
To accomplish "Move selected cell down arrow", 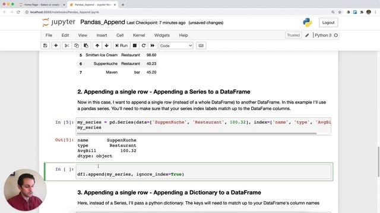I will click(x=107, y=46).
